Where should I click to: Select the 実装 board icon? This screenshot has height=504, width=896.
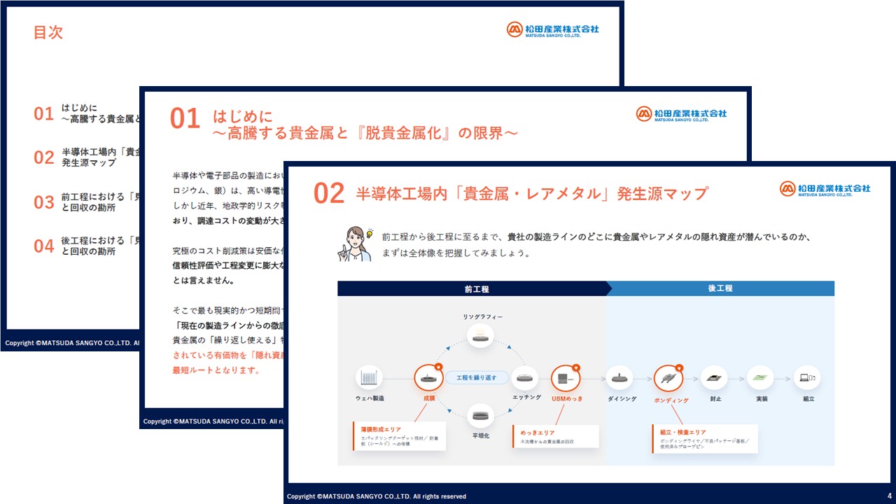point(760,378)
